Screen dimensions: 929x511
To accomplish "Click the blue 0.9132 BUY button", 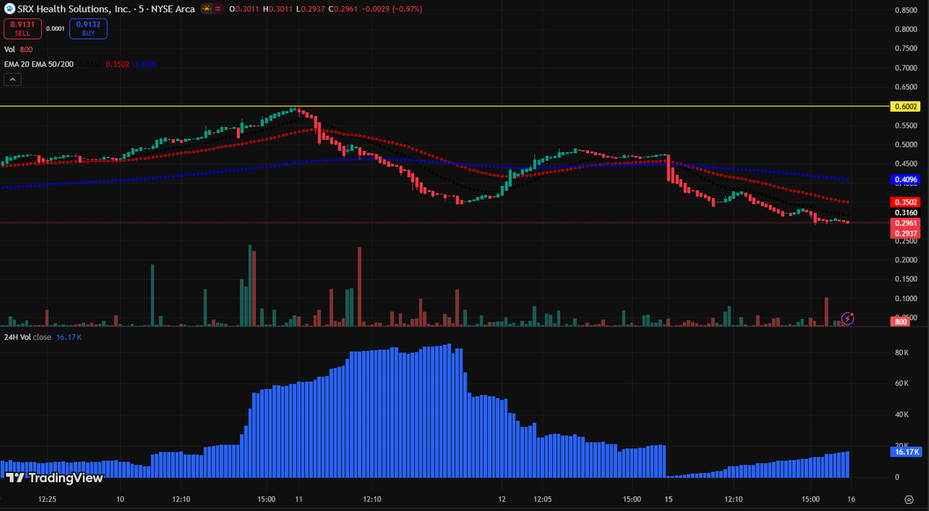I will point(88,29).
